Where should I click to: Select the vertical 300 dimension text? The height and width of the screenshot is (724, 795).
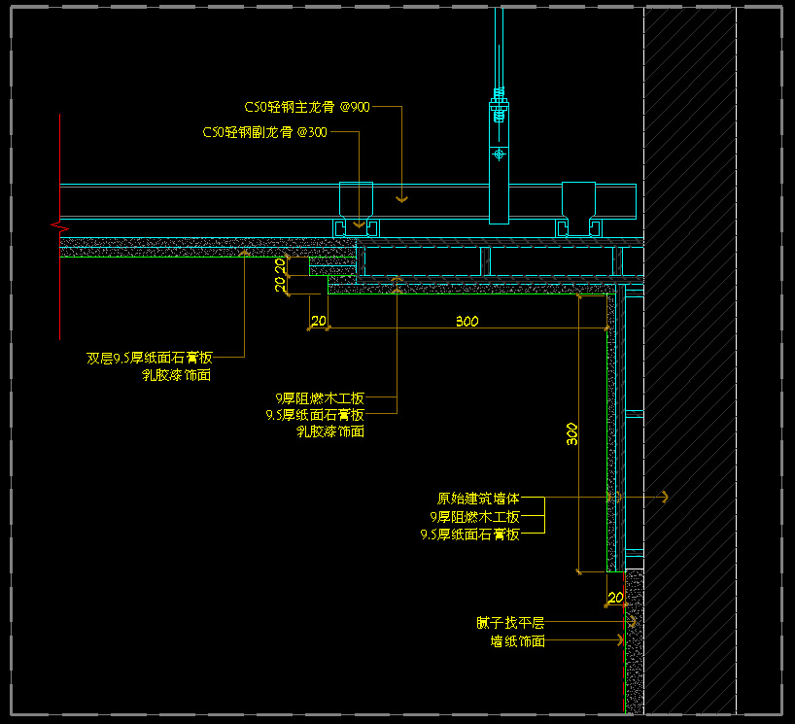tap(572, 433)
